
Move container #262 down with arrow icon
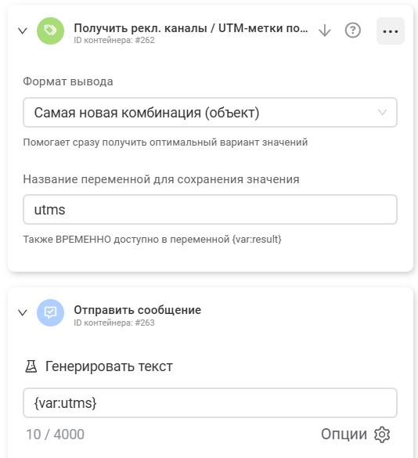click(x=325, y=31)
